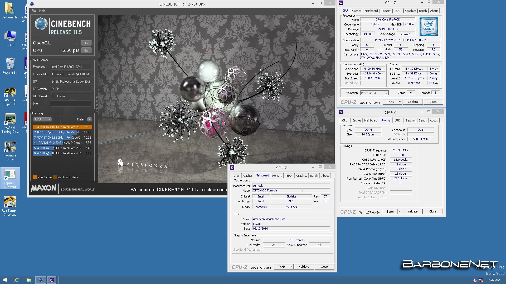The width and height of the screenshot is (506, 284).
Task: Click the network status tray icon
Action: (x=481, y=280)
